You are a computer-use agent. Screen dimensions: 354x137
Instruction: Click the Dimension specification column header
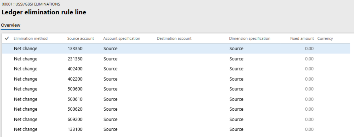pos(250,39)
